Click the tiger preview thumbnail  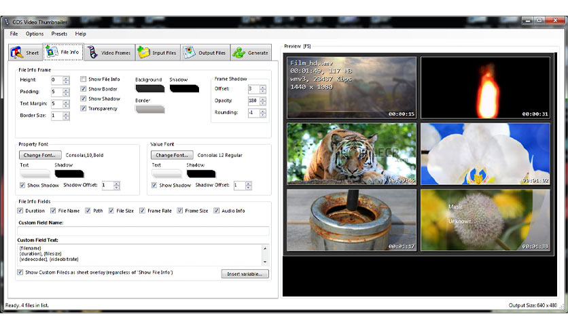coord(352,154)
